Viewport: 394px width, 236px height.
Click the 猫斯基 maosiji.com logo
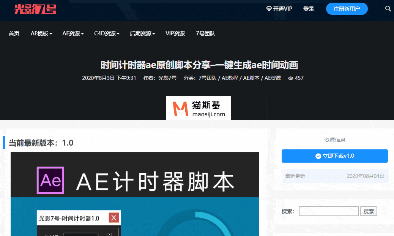click(x=199, y=108)
